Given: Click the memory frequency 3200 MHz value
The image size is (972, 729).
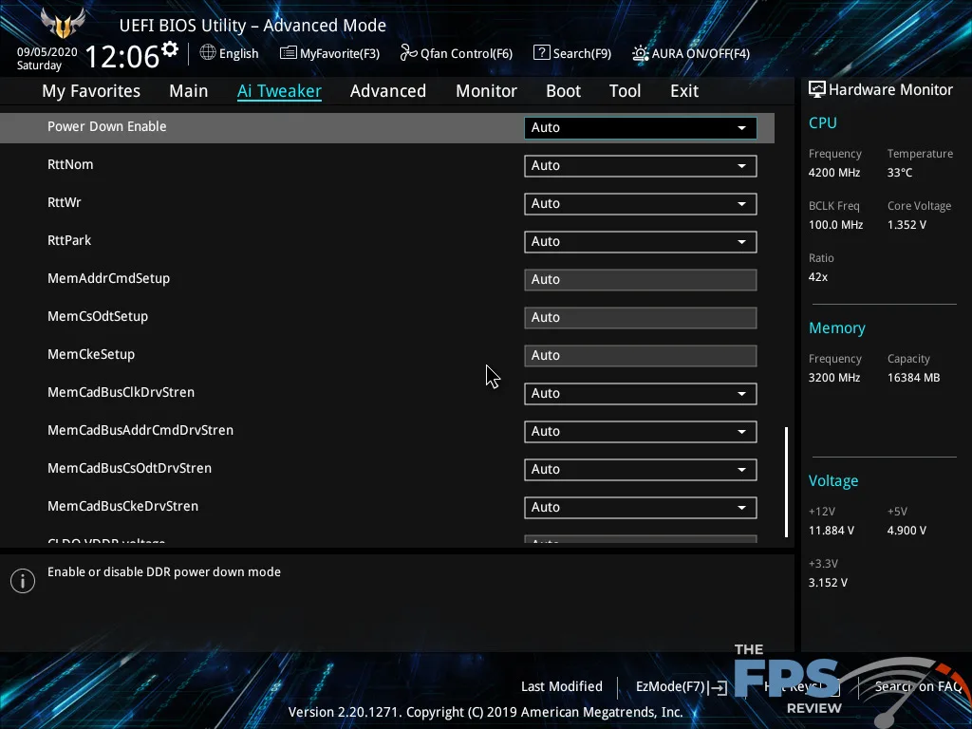Looking at the screenshot, I should [x=834, y=378].
